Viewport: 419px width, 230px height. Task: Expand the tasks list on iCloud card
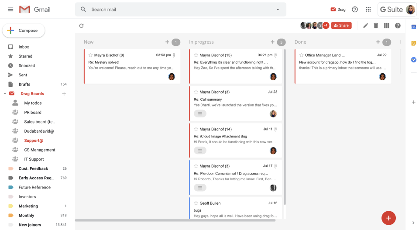click(x=200, y=151)
